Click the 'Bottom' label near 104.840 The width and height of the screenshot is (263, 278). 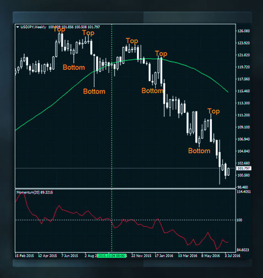click(x=199, y=151)
